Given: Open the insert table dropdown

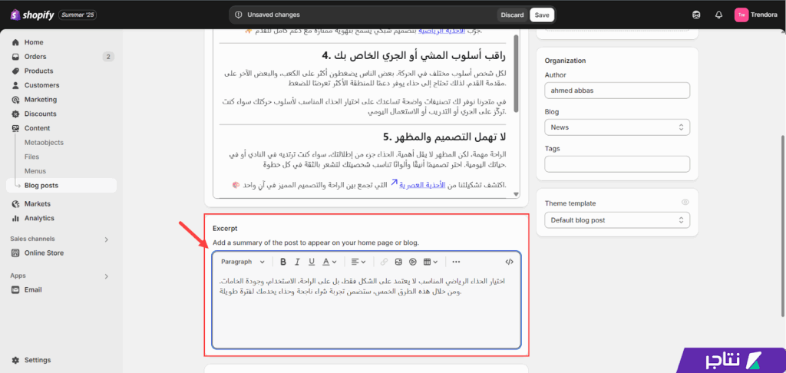Looking at the screenshot, I should coord(431,262).
